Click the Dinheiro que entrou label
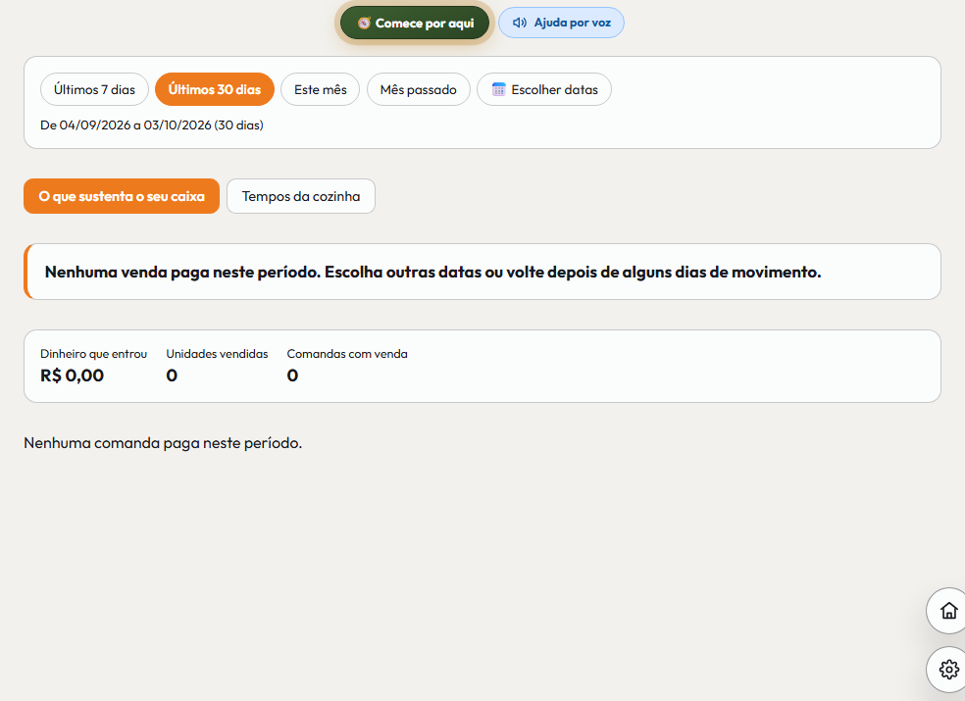This screenshot has width=965, height=701. click(93, 354)
